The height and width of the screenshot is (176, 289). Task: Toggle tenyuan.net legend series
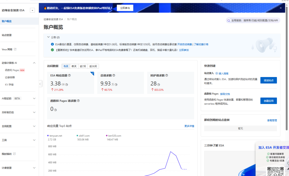[x=54, y=136]
